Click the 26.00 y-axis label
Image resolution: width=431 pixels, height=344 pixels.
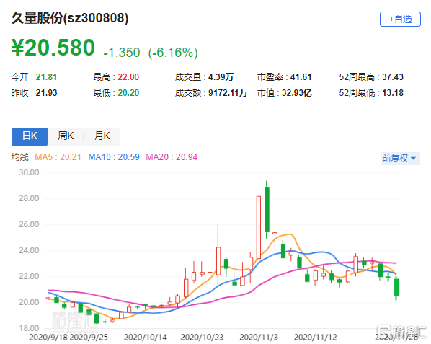(x=29, y=224)
